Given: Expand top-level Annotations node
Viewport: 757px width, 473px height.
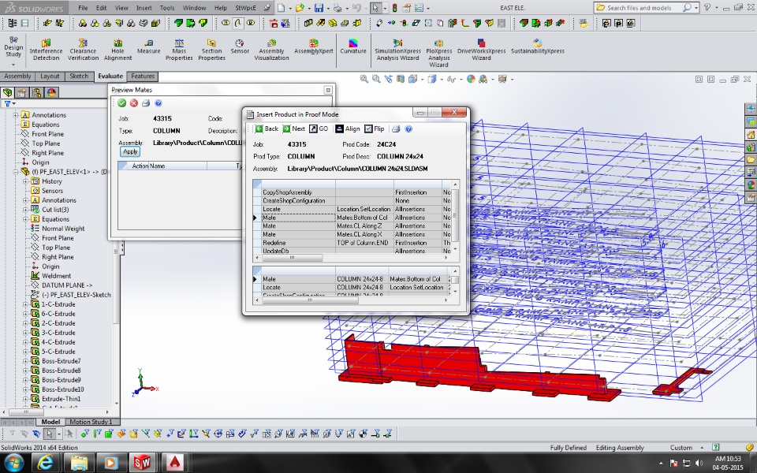Looking at the screenshot, I should 16,115.
